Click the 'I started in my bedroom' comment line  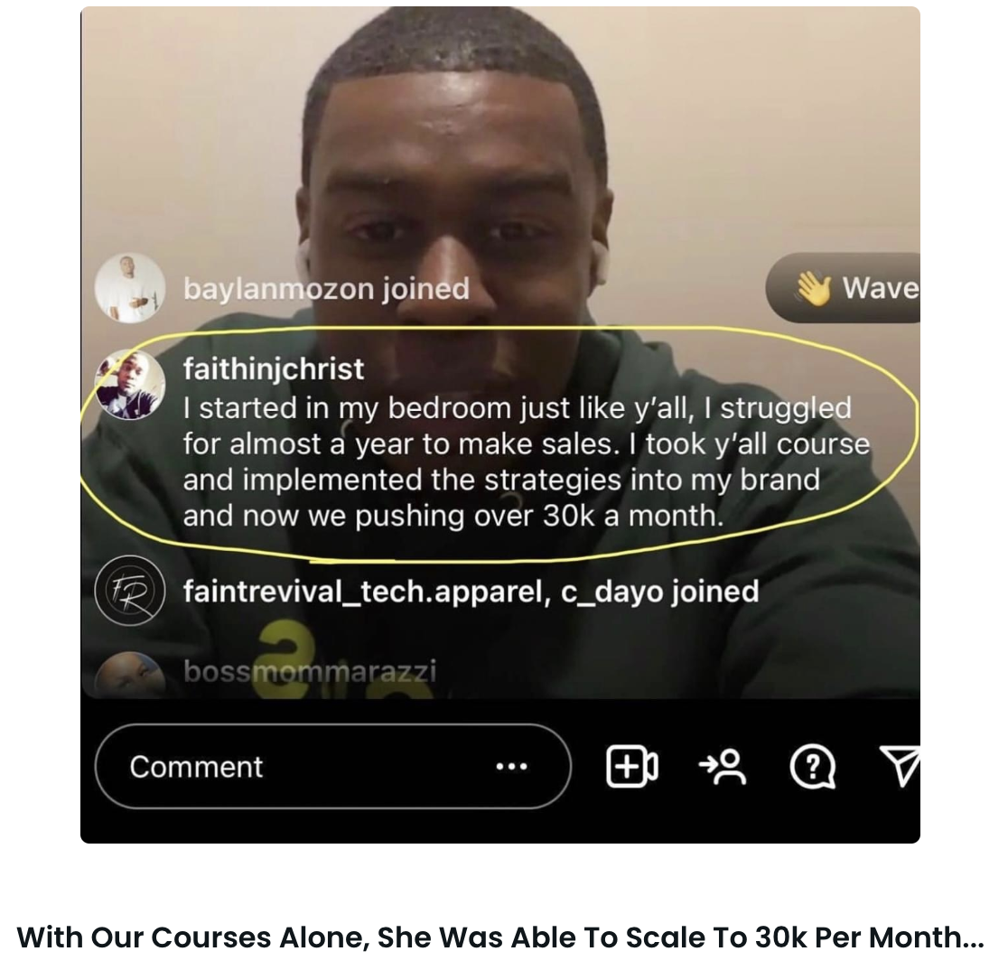pyautogui.click(x=517, y=408)
